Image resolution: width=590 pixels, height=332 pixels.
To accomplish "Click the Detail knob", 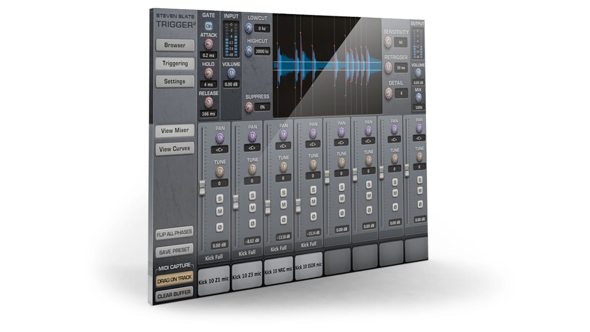I will click(388, 93).
